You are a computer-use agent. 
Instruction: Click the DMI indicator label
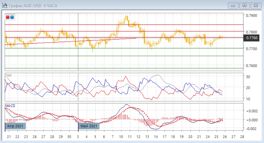(x=9, y=75)
